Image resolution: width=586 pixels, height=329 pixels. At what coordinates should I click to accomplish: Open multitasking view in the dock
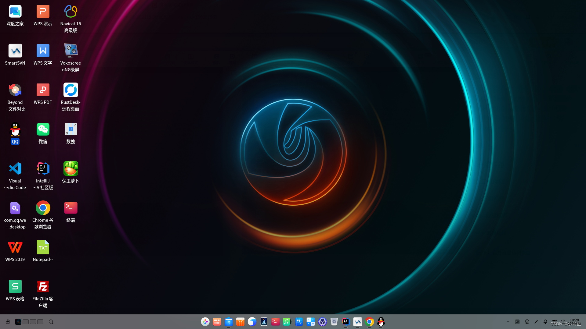[217, 322]
